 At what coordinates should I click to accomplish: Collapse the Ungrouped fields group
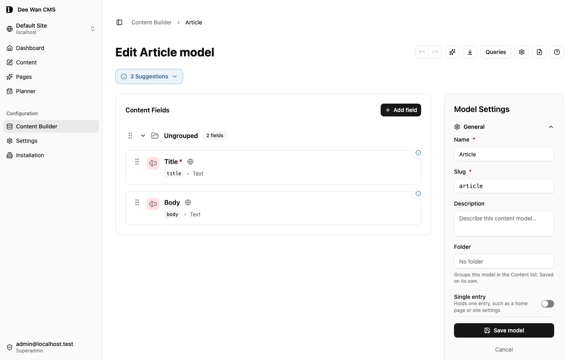[143, 136]
